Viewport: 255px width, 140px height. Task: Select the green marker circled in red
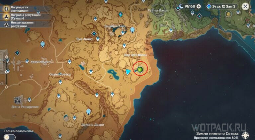140,70
